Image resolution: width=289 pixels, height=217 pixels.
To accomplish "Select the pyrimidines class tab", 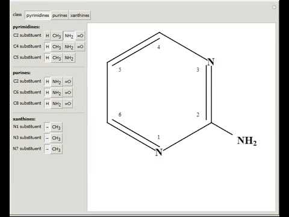I will [37, 15].
